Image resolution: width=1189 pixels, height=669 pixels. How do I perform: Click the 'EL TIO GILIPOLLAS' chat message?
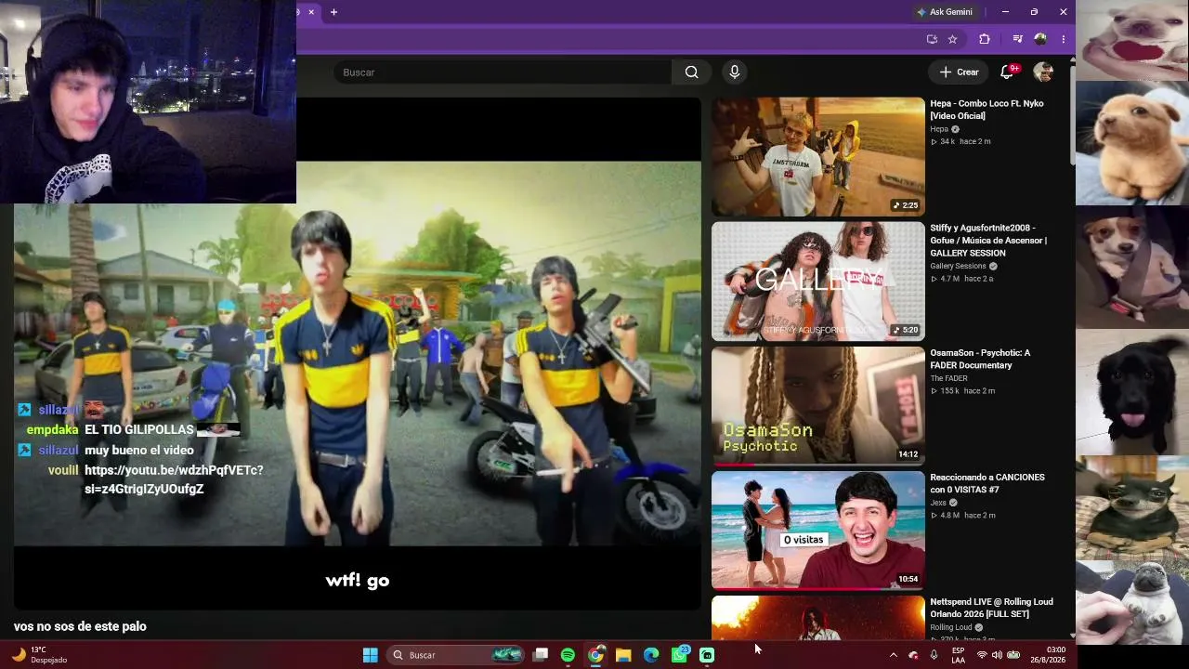(x=139, y=430)
